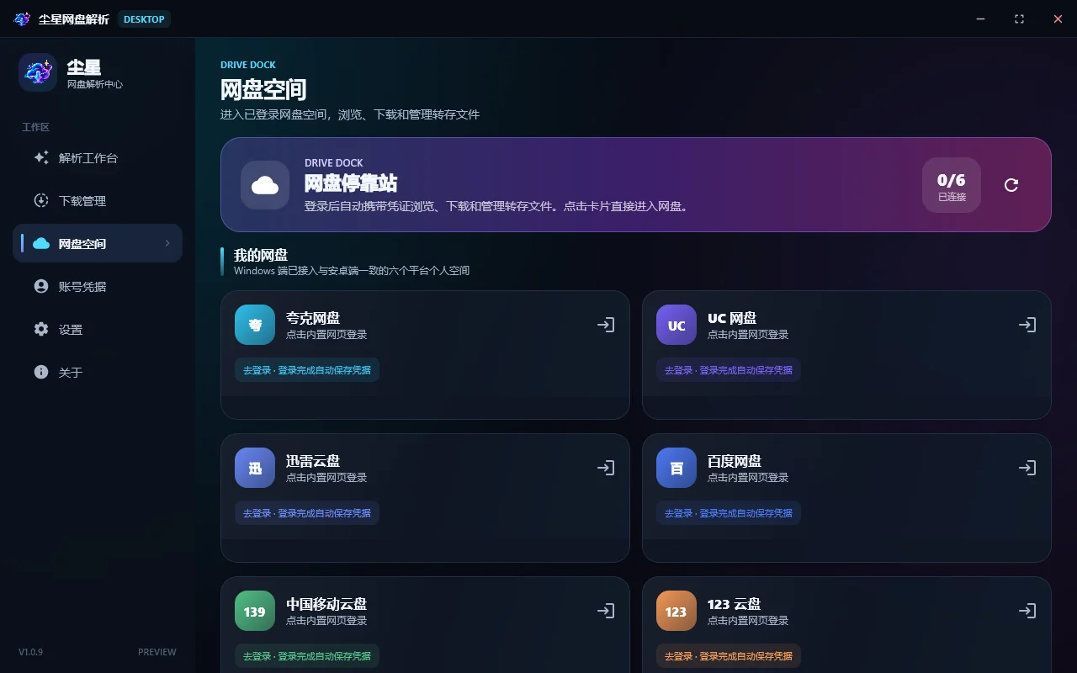The height and width of the screenshot is (673, 1077).
Task: Click the 夸克网盘 card title
Action: pyautogui.click(x=313, y=318)
